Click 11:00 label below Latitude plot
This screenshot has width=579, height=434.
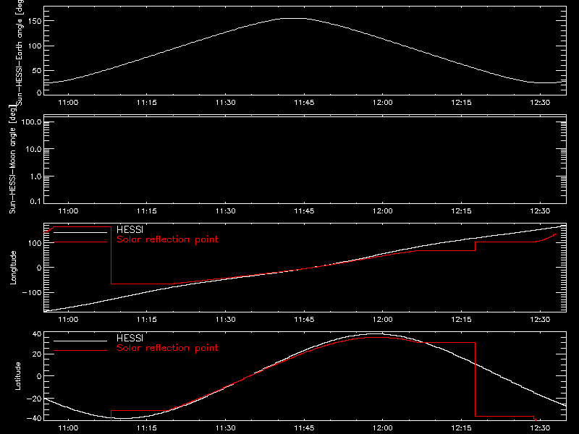click(68, 428)
